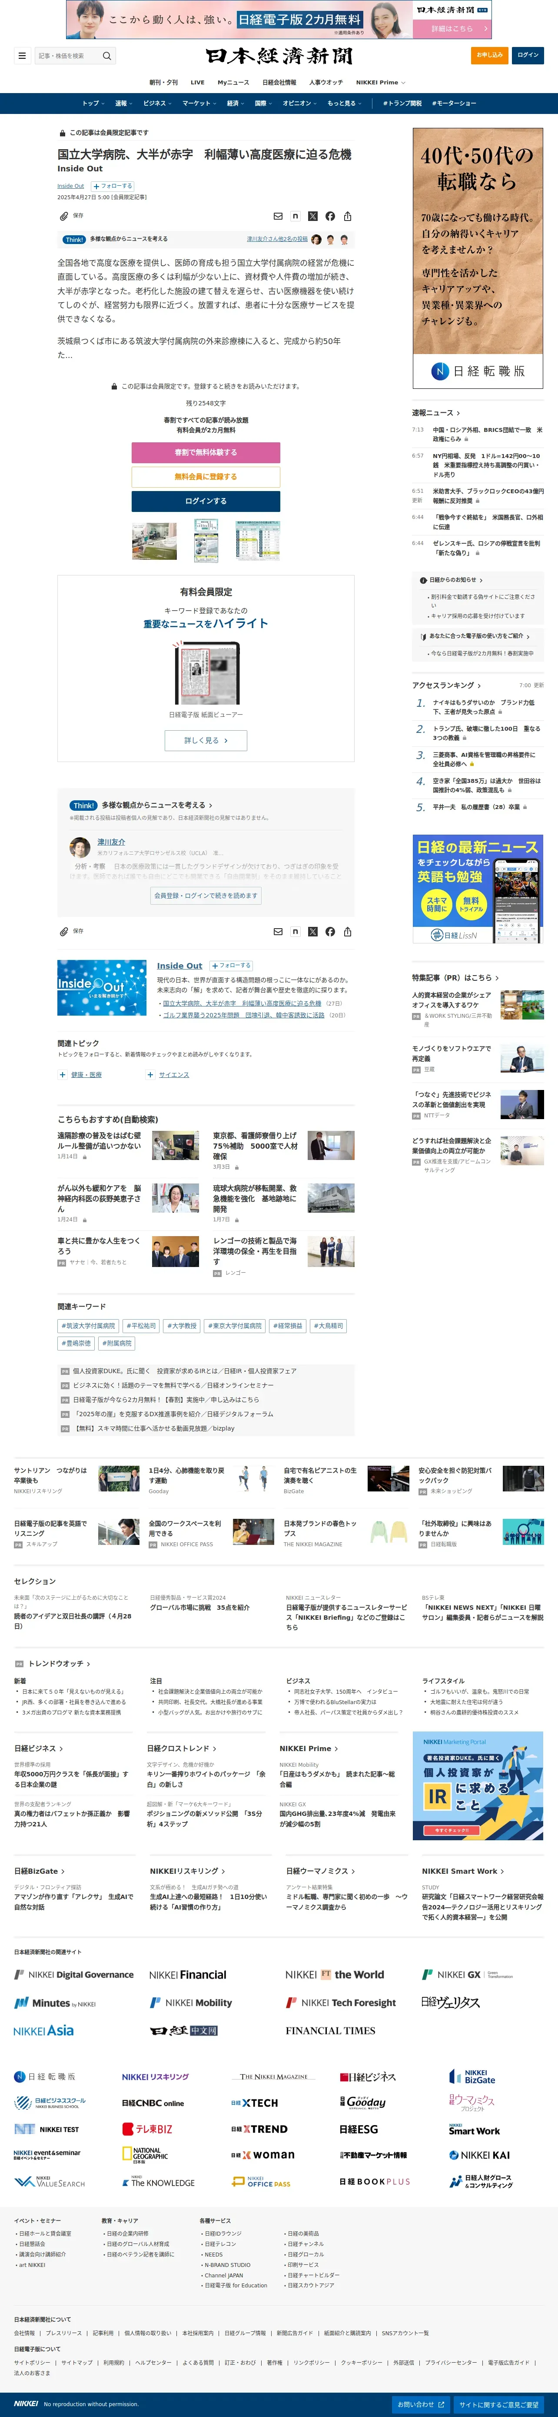Click the beginner mark icon beside あなたに合った電子版の使い方
The image size is (558, 2417).
(423, 636)
